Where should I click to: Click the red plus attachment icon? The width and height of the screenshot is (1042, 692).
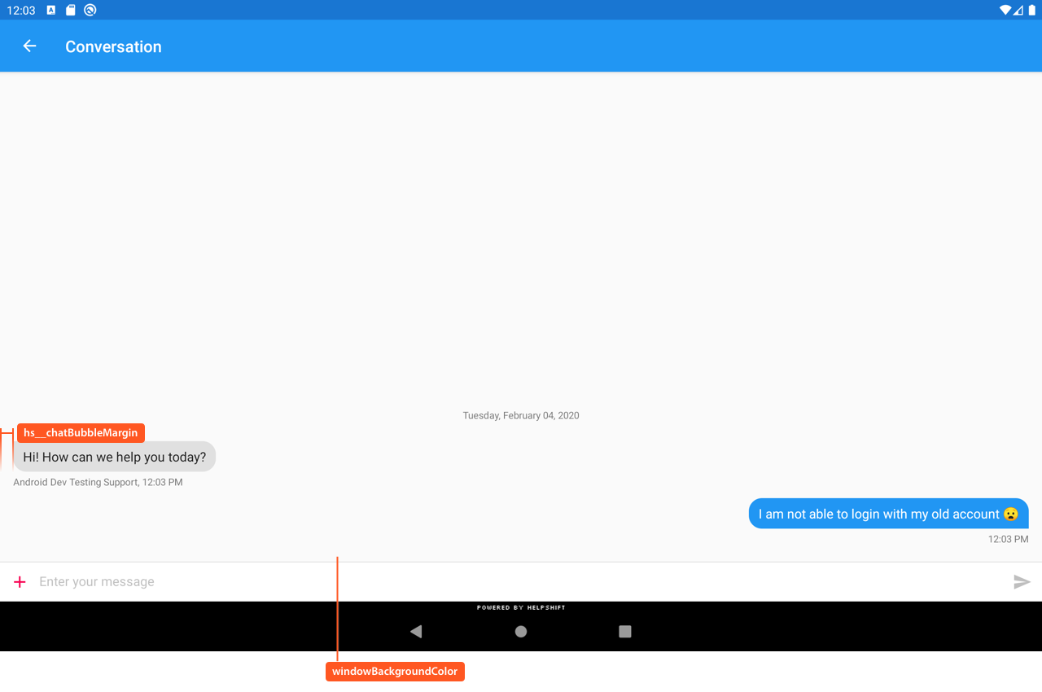pos(20,581)
